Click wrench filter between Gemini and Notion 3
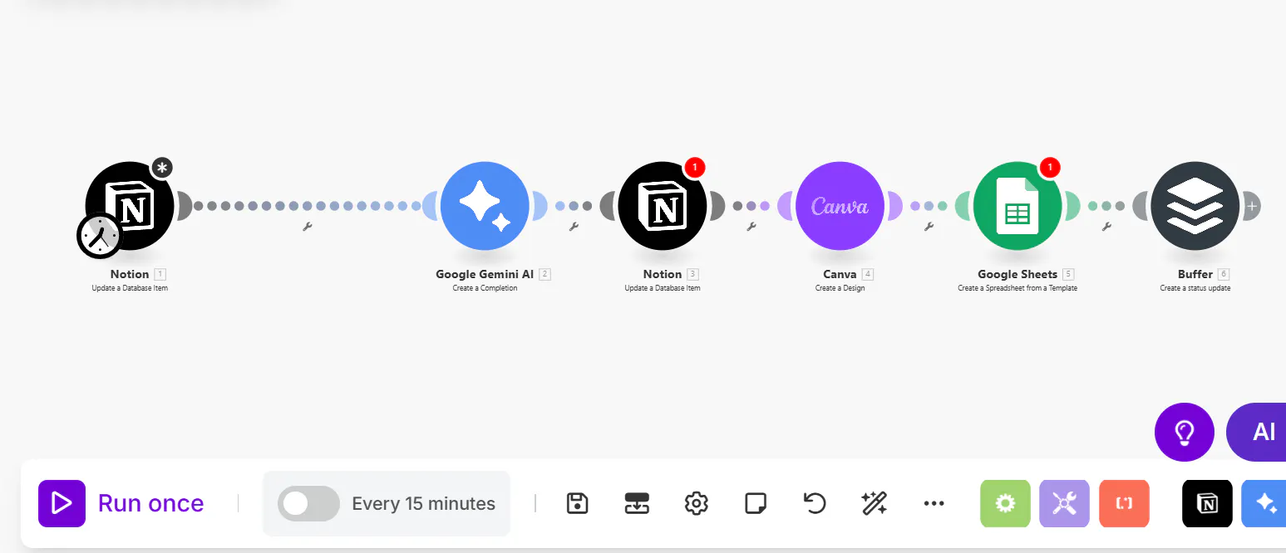The width and height of the screenshot is (1286, 553). click(x=574, y=226)
